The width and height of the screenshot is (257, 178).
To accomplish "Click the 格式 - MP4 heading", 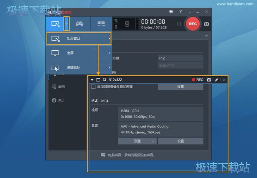I will coord(100,101).
